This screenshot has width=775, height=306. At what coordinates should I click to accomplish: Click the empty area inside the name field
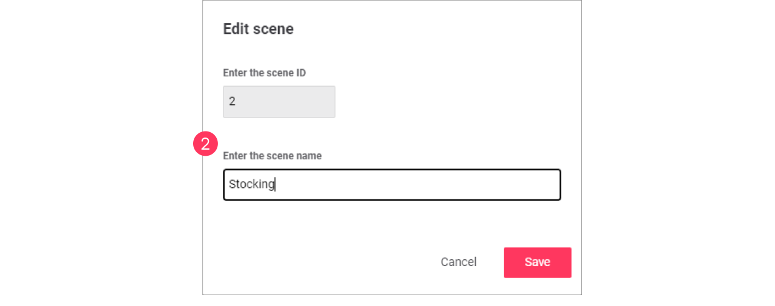pos(424,185)
